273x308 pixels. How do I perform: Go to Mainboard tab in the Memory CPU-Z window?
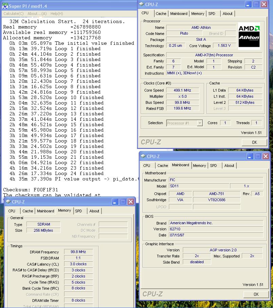pos(45,211)
